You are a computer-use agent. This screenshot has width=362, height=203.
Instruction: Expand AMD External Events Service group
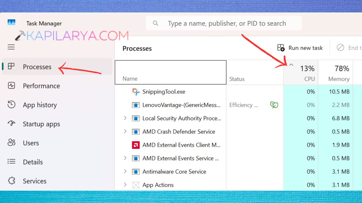pyautogui.click(x=125, y=158)
